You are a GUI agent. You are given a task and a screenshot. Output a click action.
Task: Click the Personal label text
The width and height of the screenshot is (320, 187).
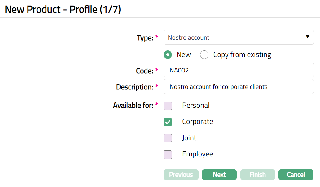(196, 106)
